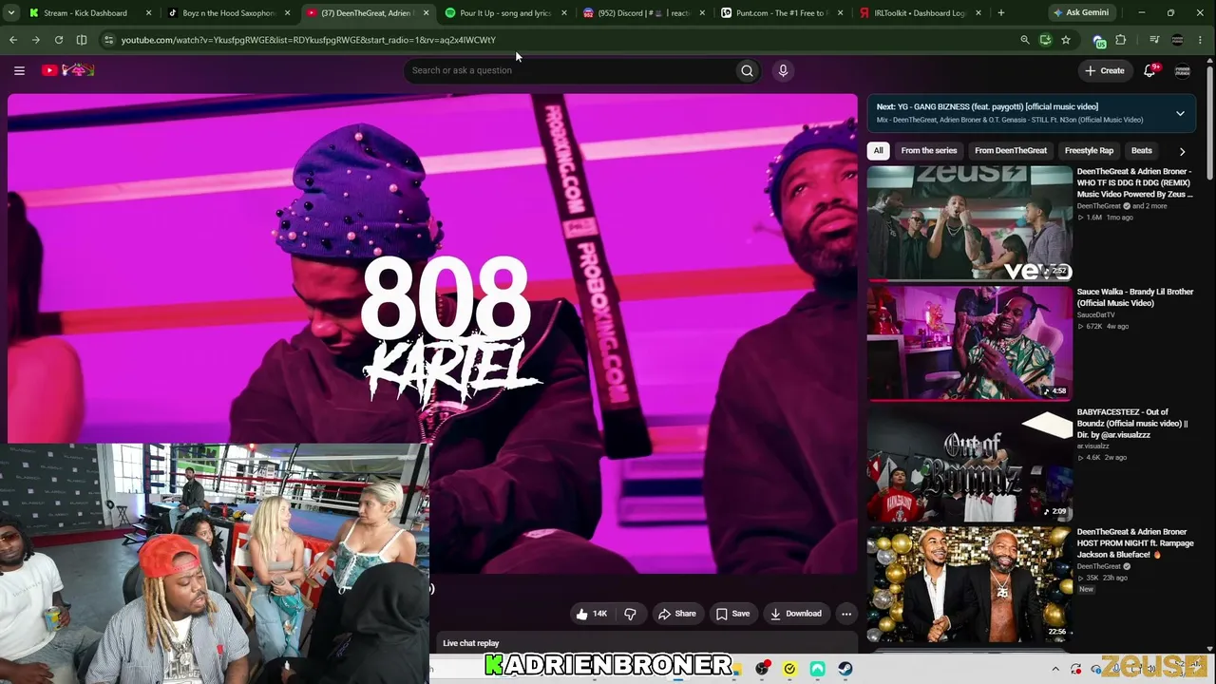
Task: Select the Beats filter chip
Action: (x=1142, y=151)
